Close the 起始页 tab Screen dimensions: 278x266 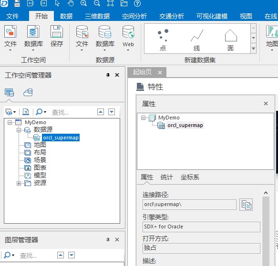point(160,72)
